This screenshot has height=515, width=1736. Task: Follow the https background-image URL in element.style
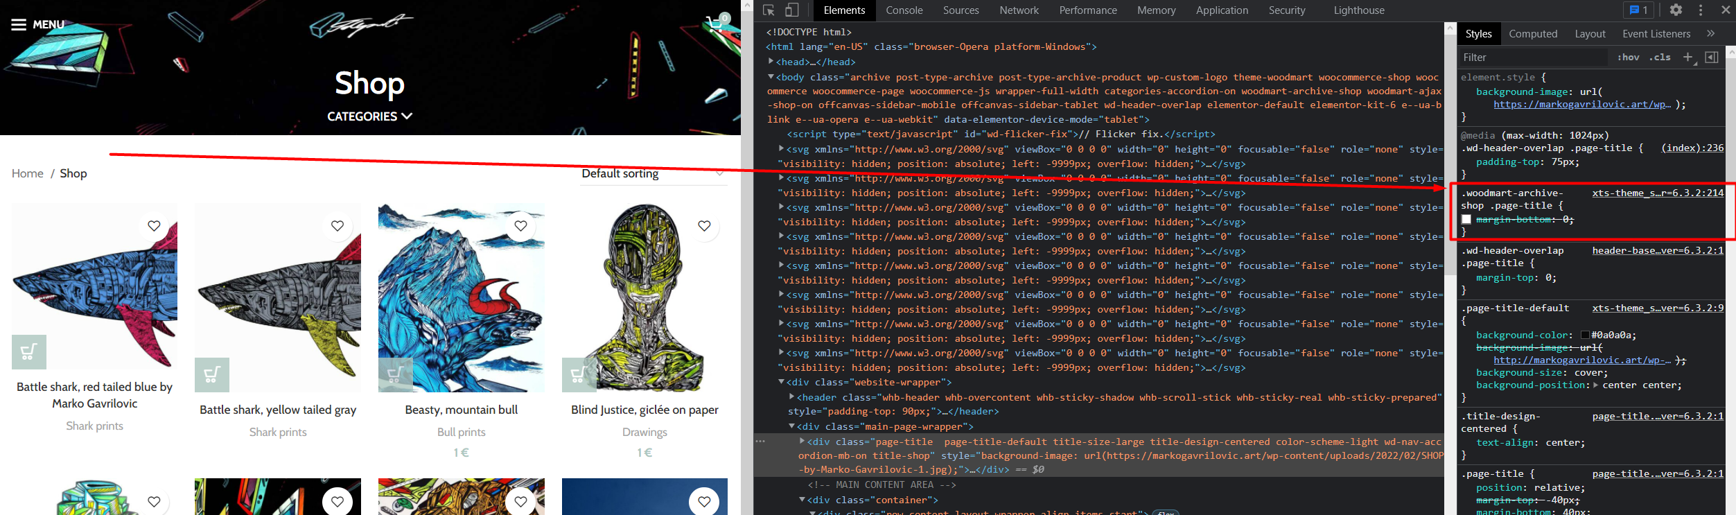coord(1582,105)
